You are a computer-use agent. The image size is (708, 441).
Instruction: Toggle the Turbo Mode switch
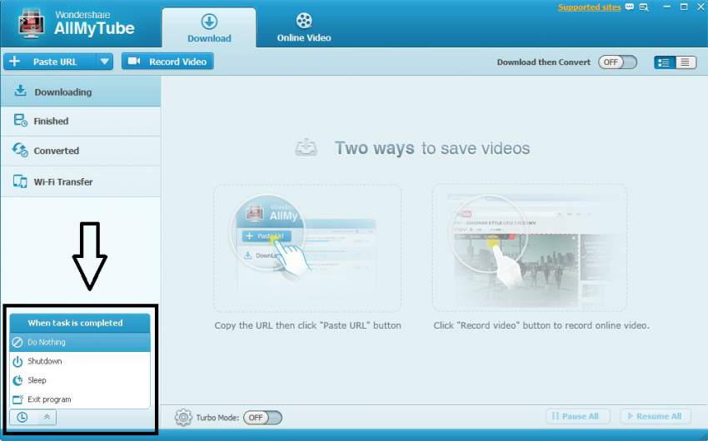click(x=262, y=418)
